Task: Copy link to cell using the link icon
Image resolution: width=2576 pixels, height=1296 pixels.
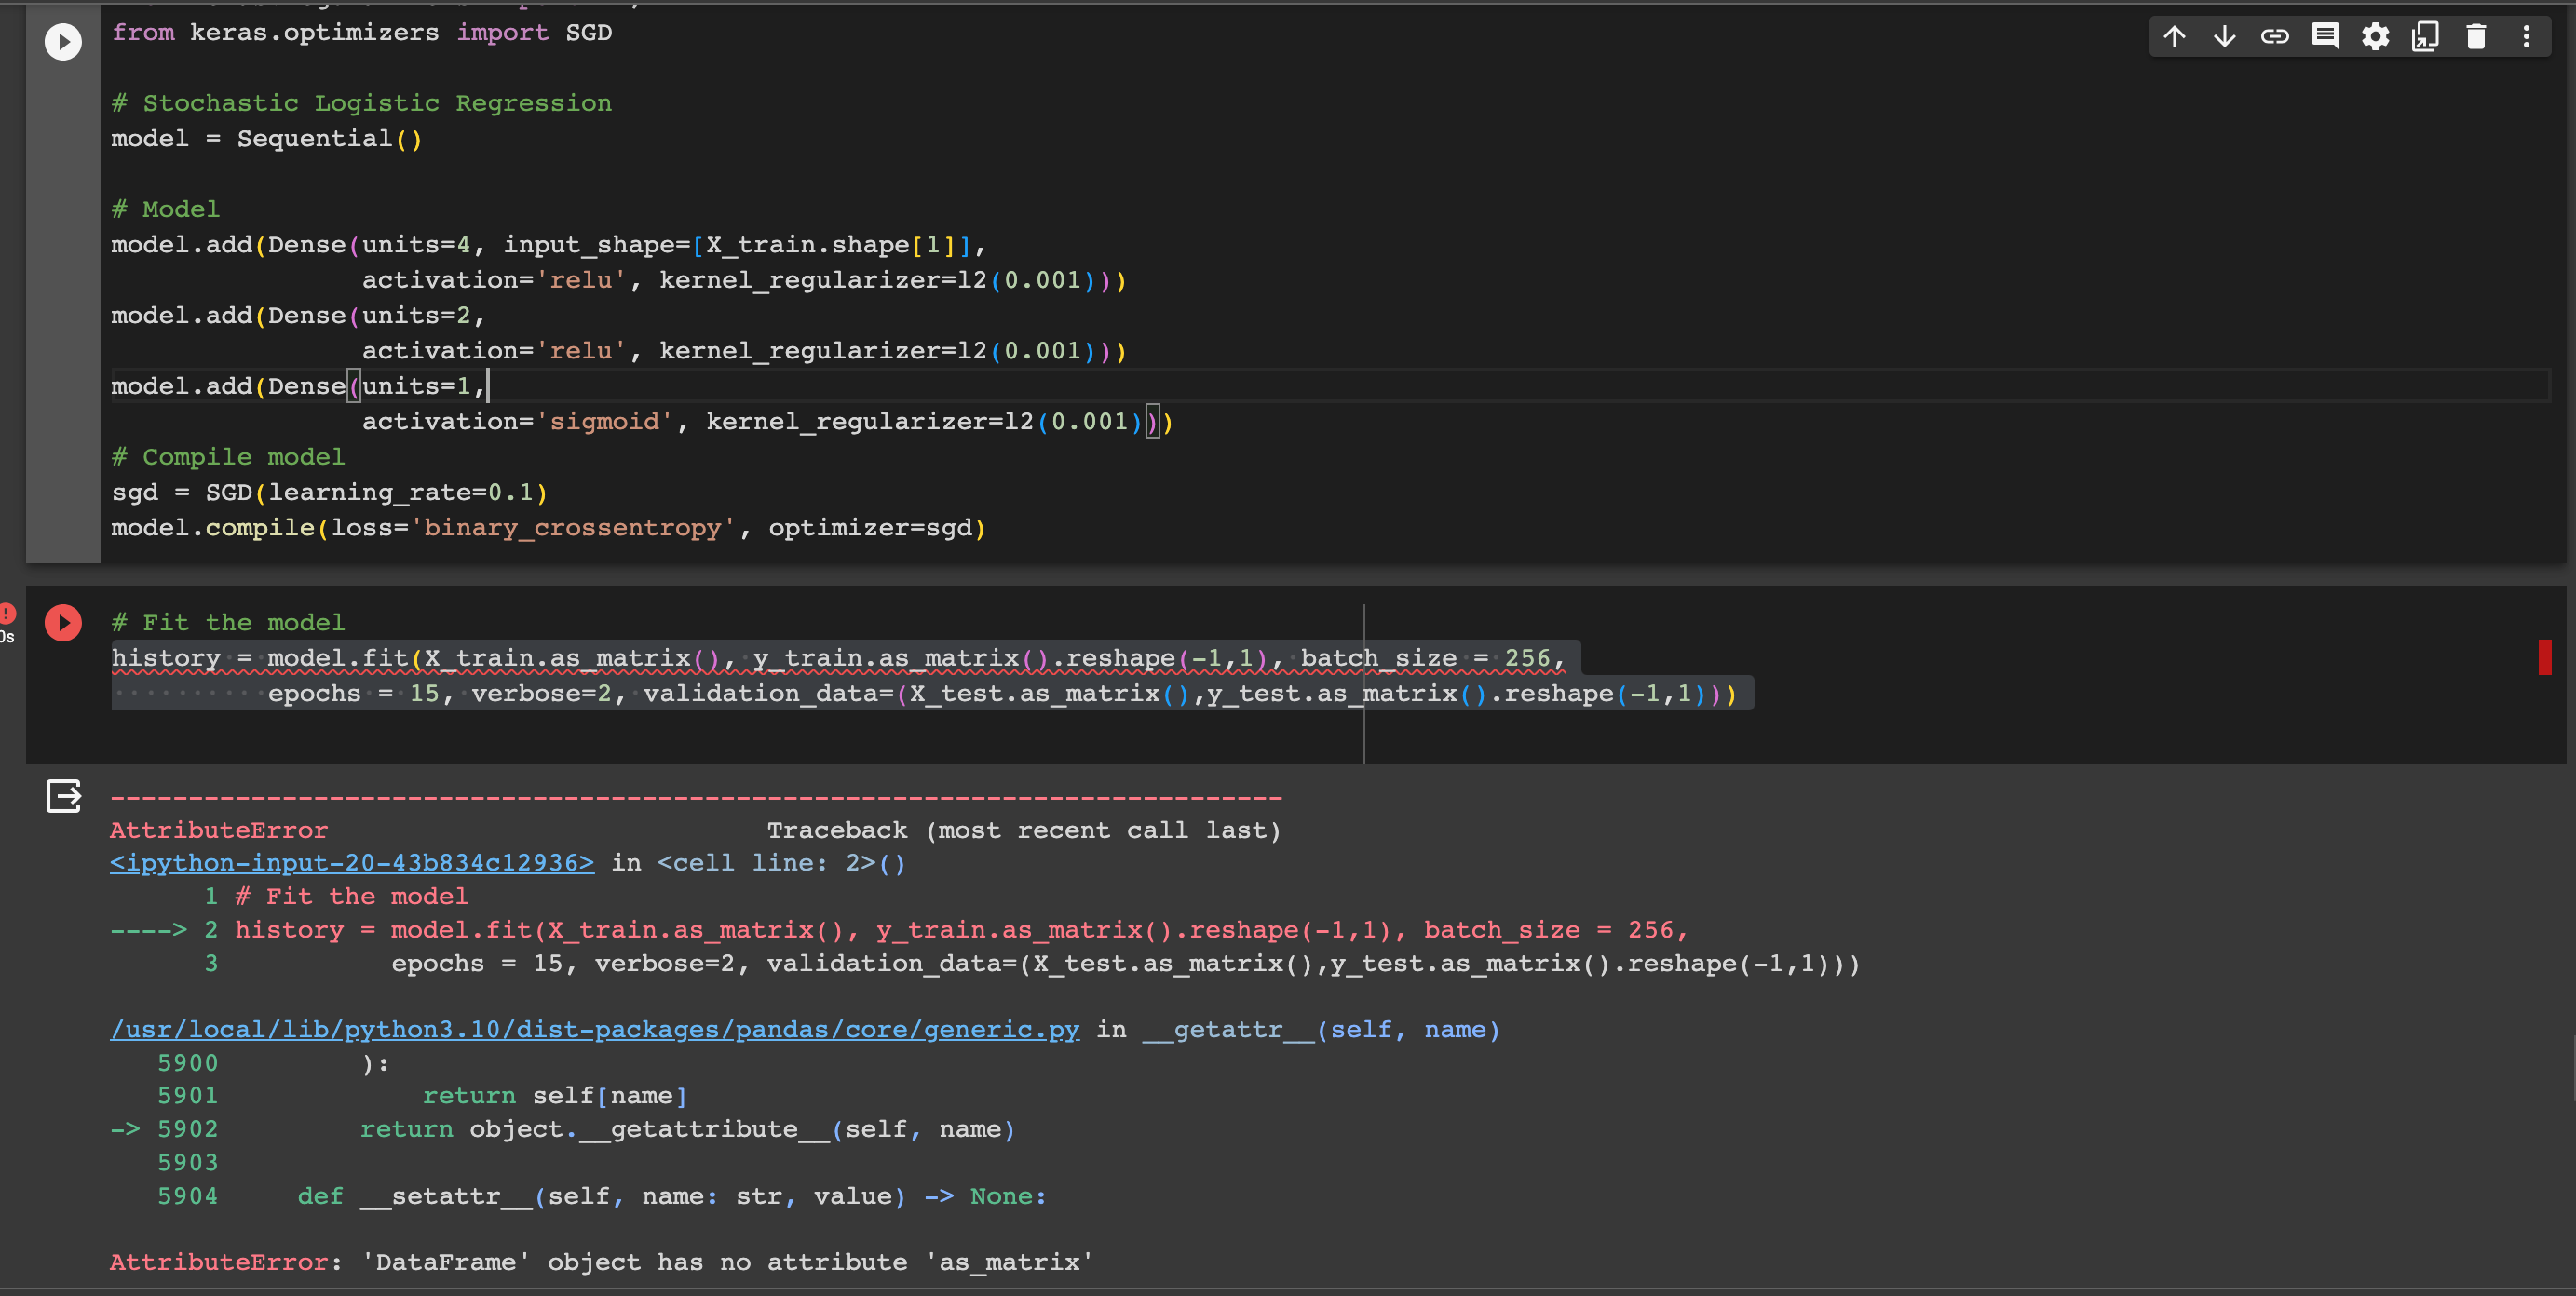Action: (2274, 37)
